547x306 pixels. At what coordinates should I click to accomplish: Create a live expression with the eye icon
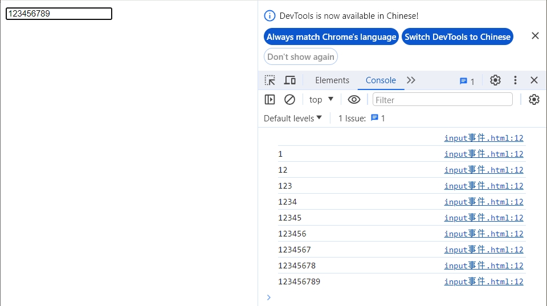pyautogui.click(x=354, y=100)
